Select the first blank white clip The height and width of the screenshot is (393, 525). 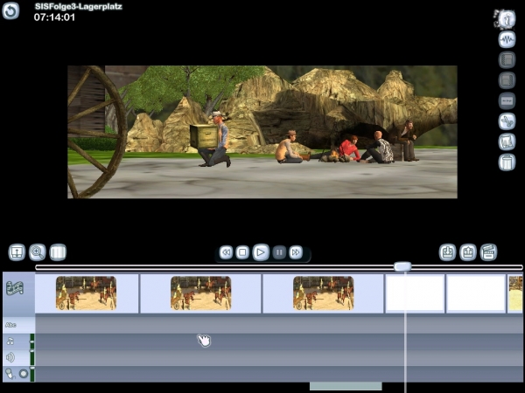coord(415,293)
